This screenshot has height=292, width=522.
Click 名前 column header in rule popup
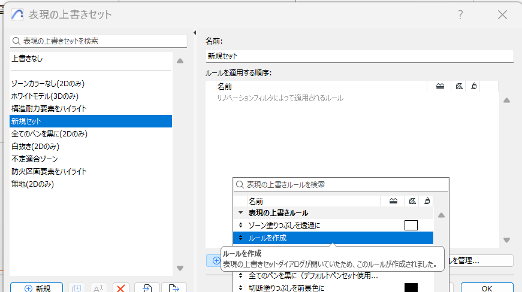click(x=313, y=201)
